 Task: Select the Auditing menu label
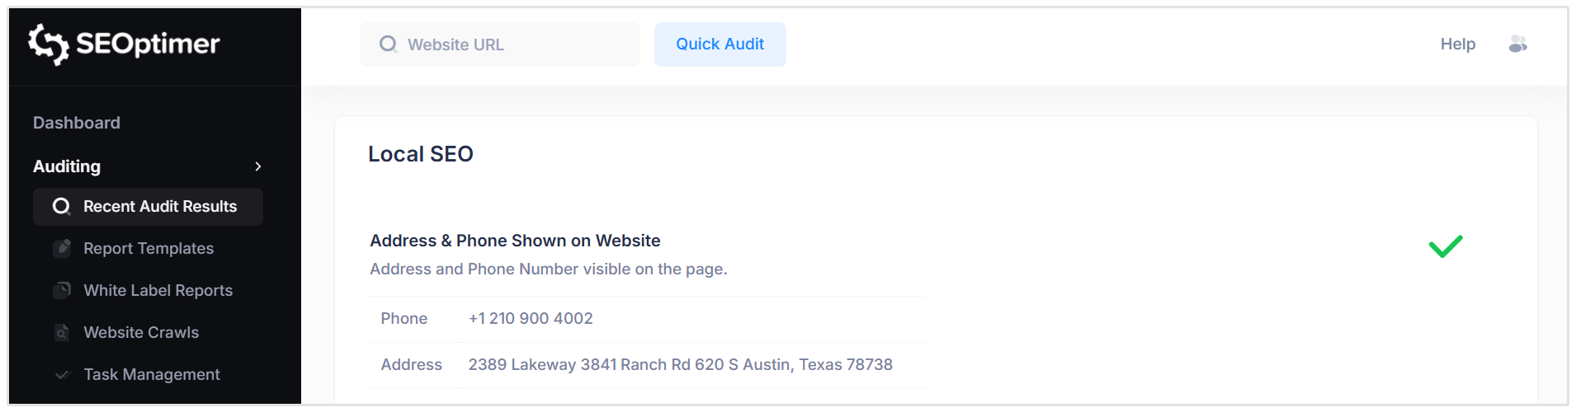coord(67,166)
